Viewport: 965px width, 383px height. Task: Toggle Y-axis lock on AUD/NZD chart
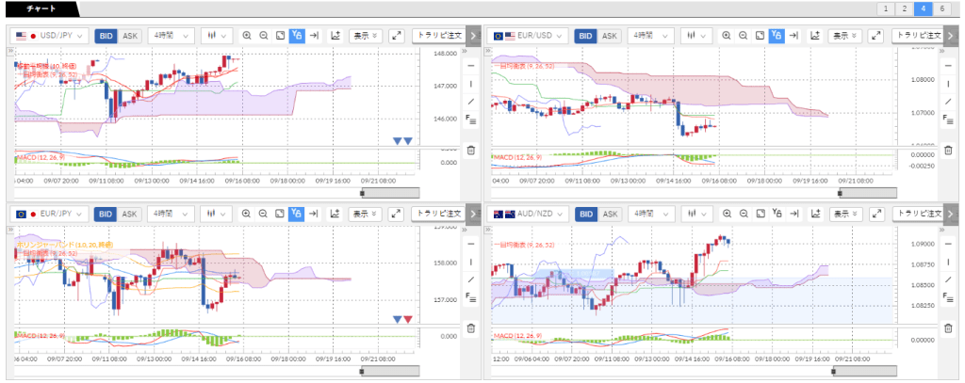click(x=777, y=214)
